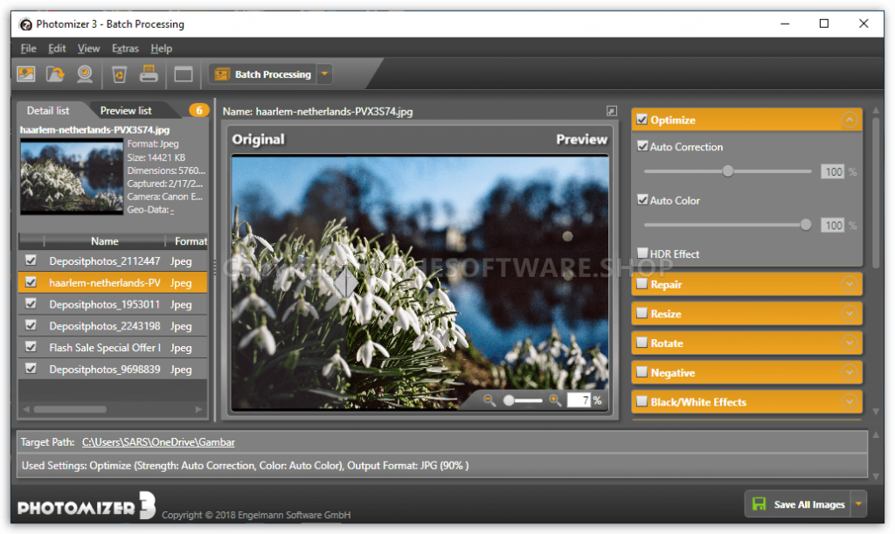
Task: Open the Batch Processing dropdown arrow
Action: 325,74
